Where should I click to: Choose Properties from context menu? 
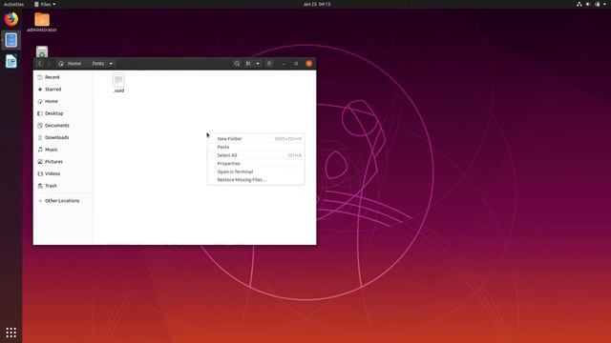(256, 164)
